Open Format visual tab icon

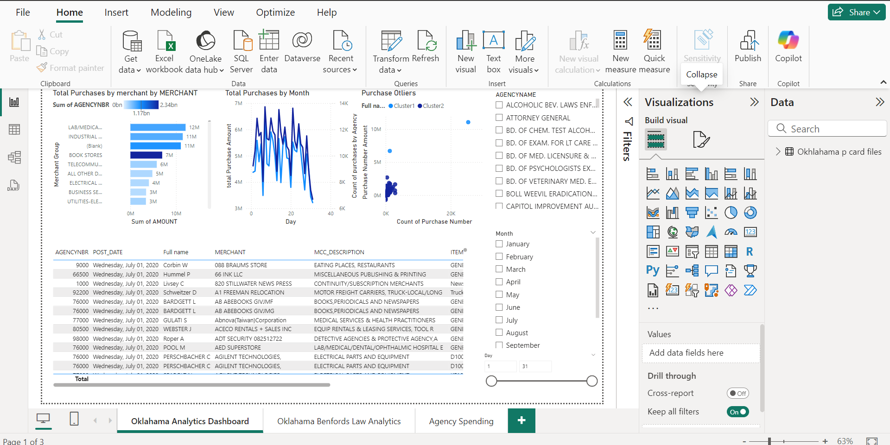pos(701,139)
